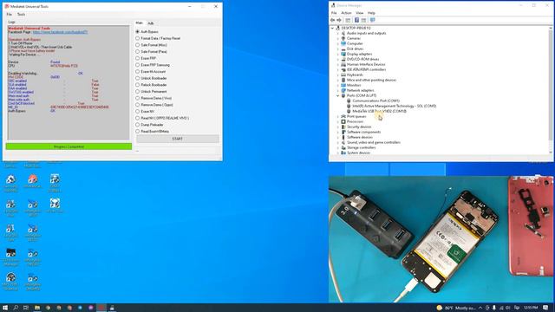This screenshot has width=555, height=312.
Task: Collapse DESKTOP root node in Device Manager
Action: pos(332,28)
